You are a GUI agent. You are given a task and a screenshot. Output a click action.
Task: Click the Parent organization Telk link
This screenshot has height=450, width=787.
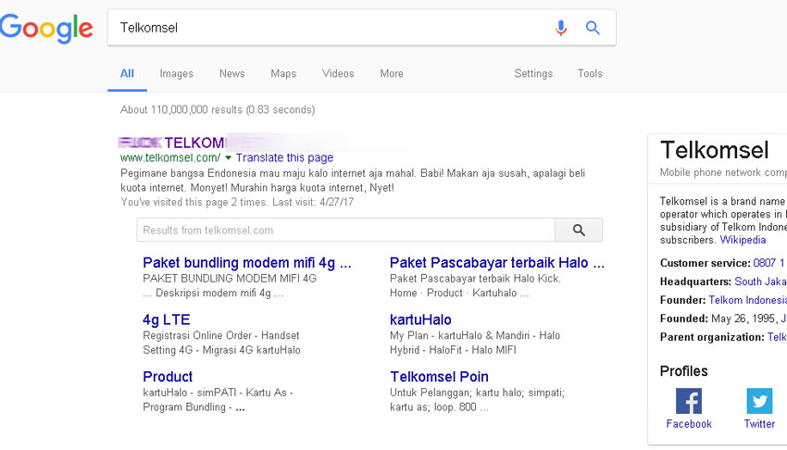point(777,337)
